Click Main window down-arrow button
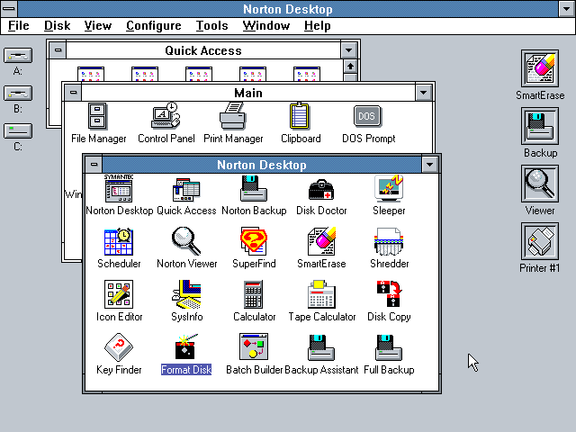The width and height of the screenshot is (576, 432). coord(423,93)
